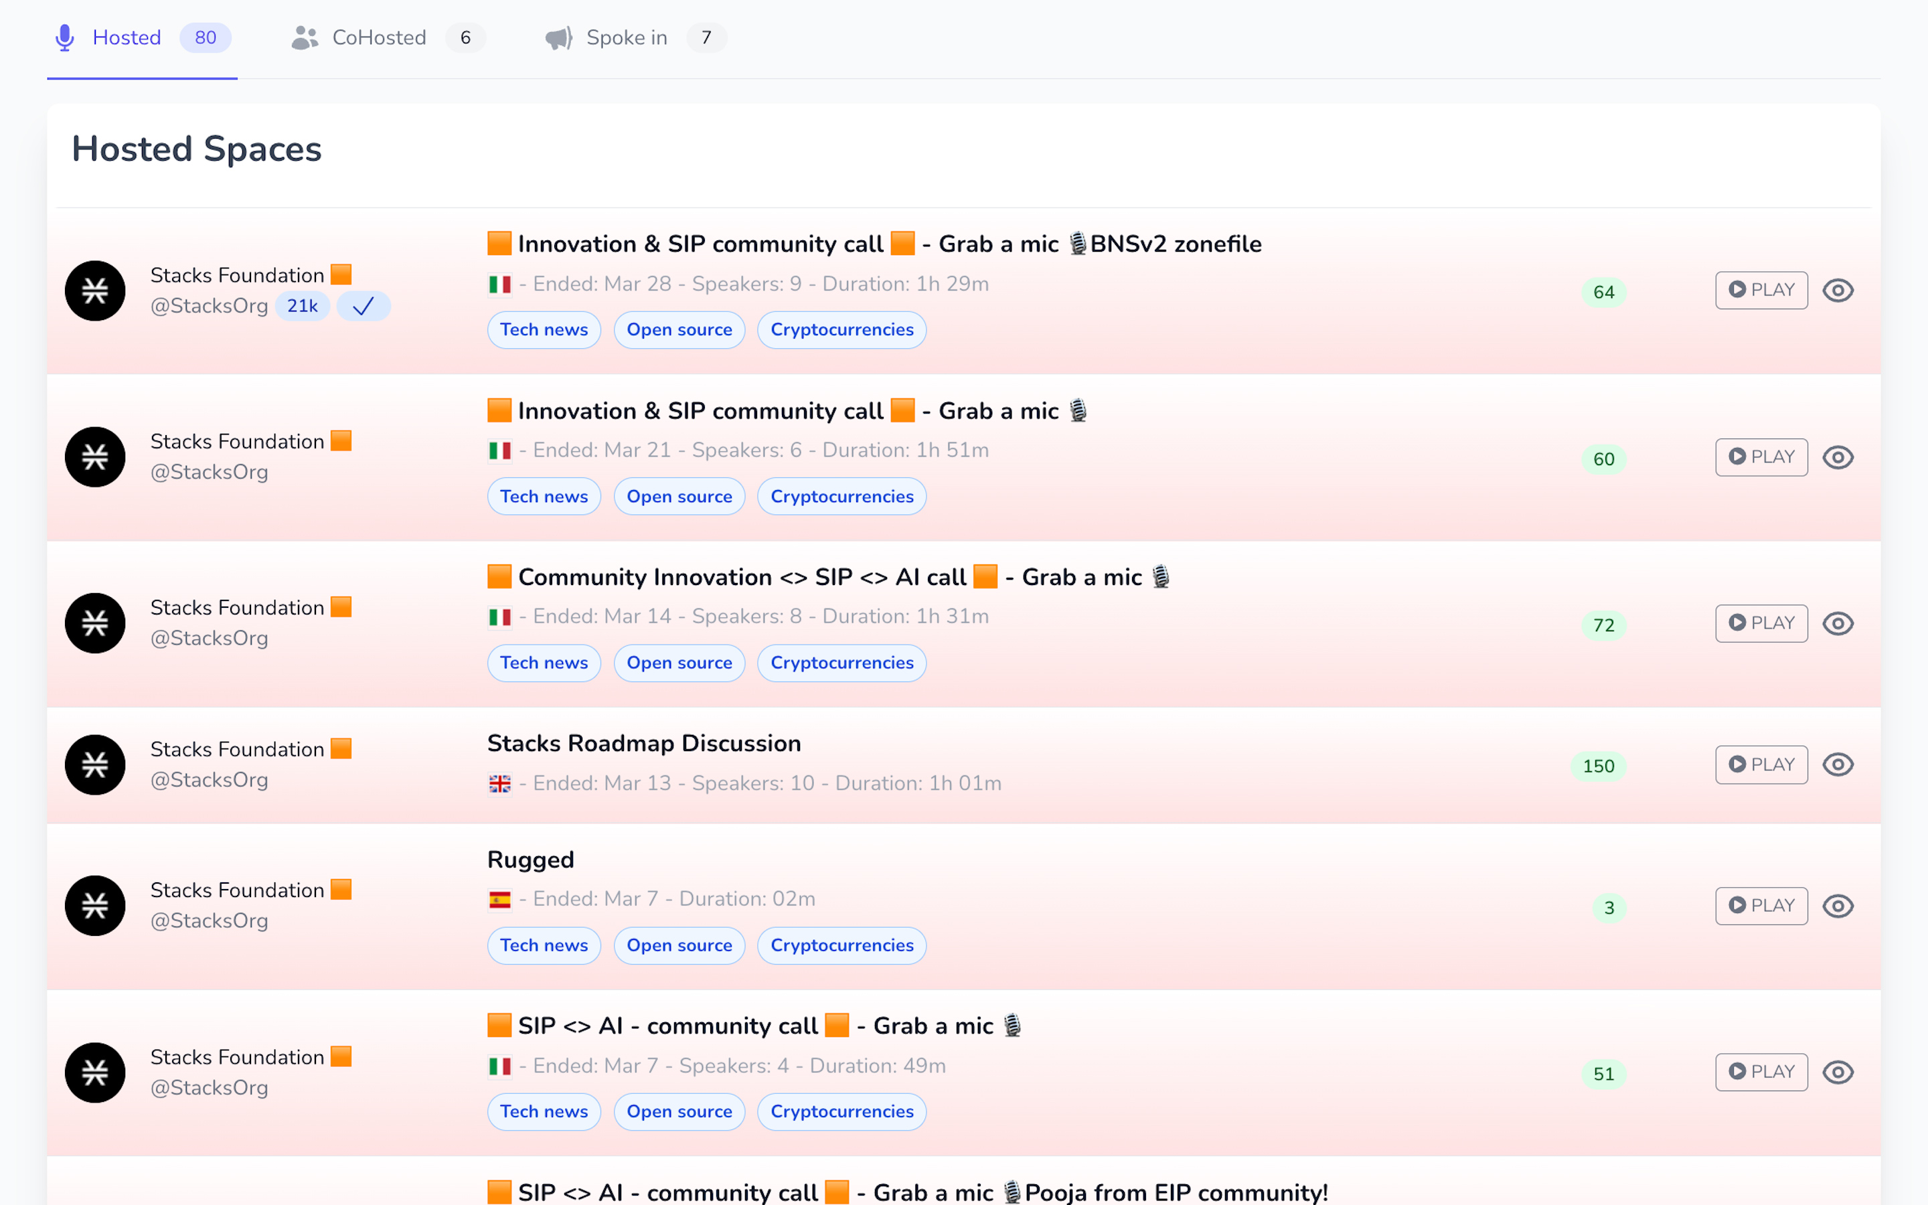Click the Italian flag on Mar 21 space
This screenshot has width=1928, height=1205.
499,451
